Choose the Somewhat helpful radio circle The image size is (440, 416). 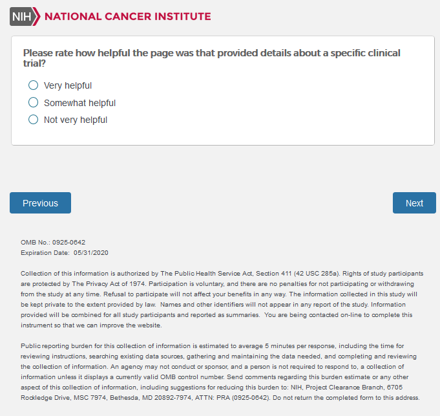coord(34,102)
